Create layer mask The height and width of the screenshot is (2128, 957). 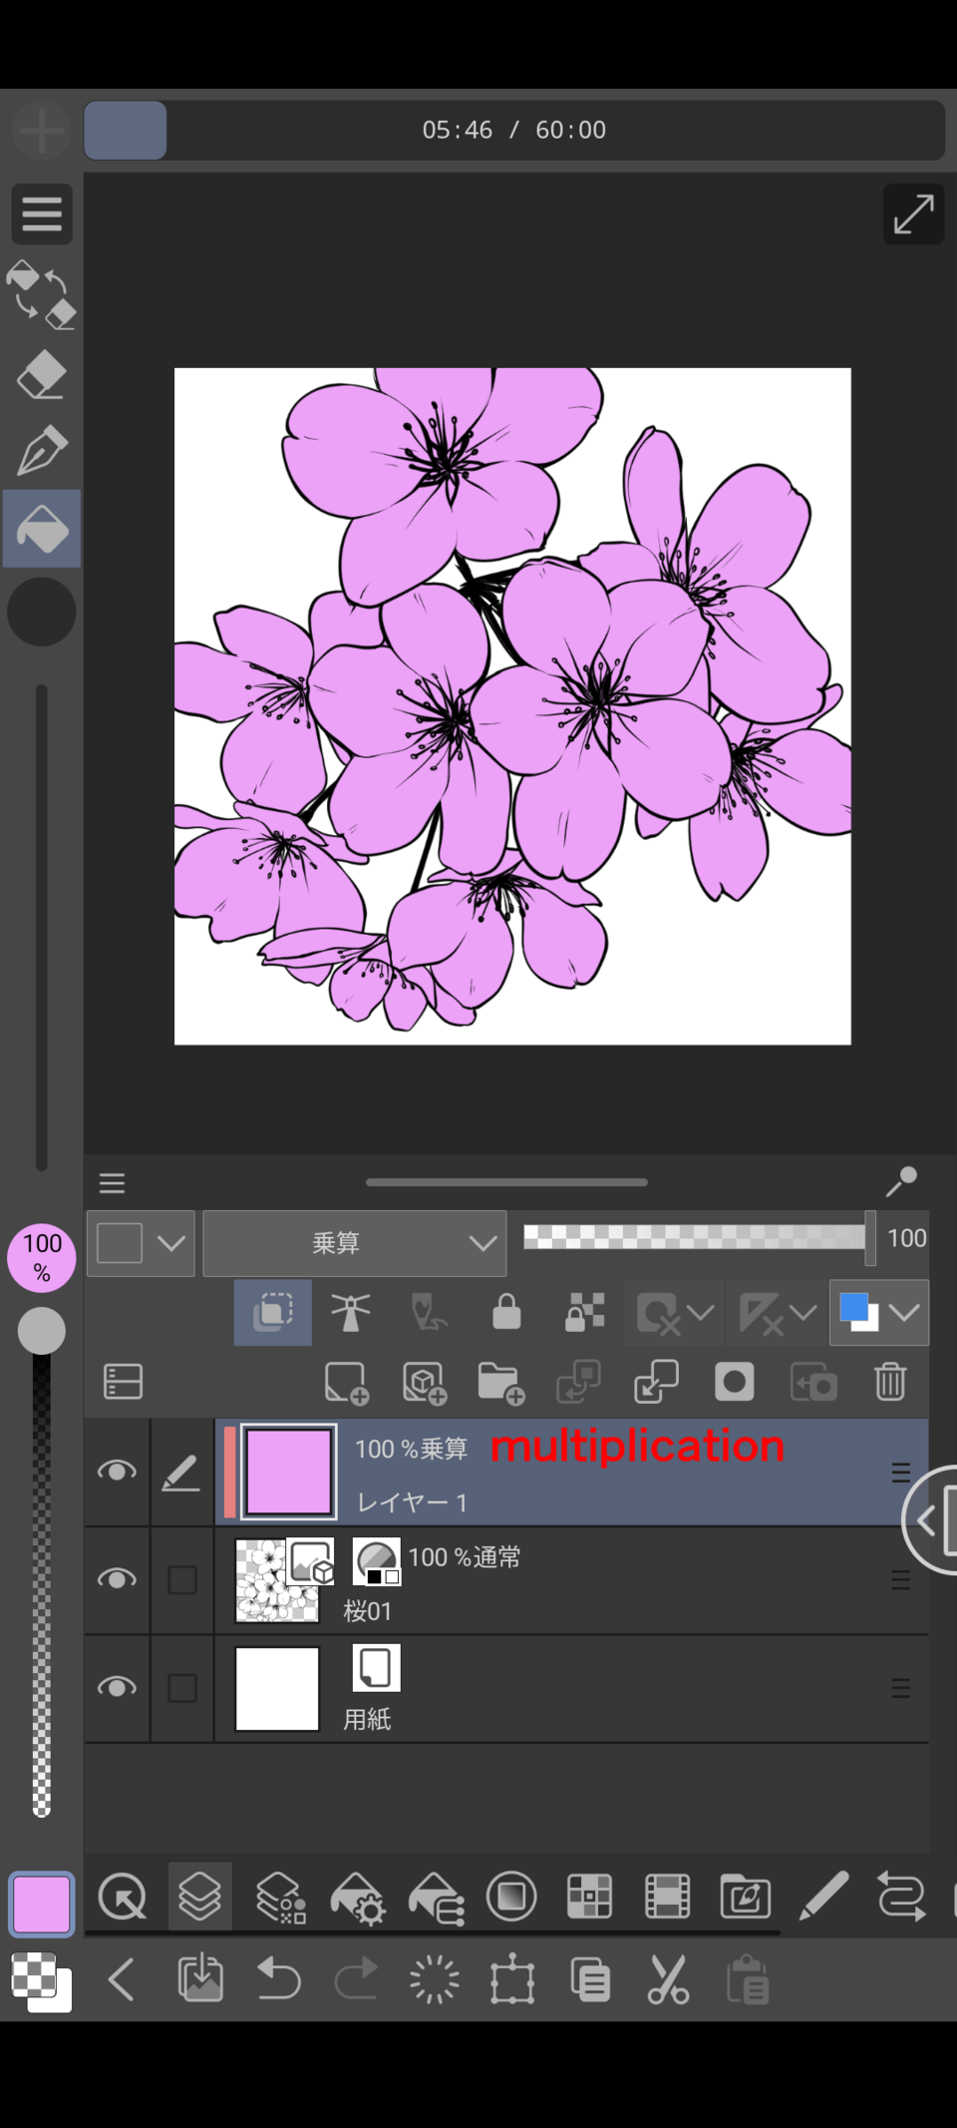pyautogui.click(x=735, y=1383)
